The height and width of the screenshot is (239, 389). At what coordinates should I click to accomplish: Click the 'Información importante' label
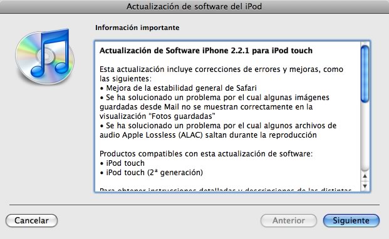tap(137, 28)
